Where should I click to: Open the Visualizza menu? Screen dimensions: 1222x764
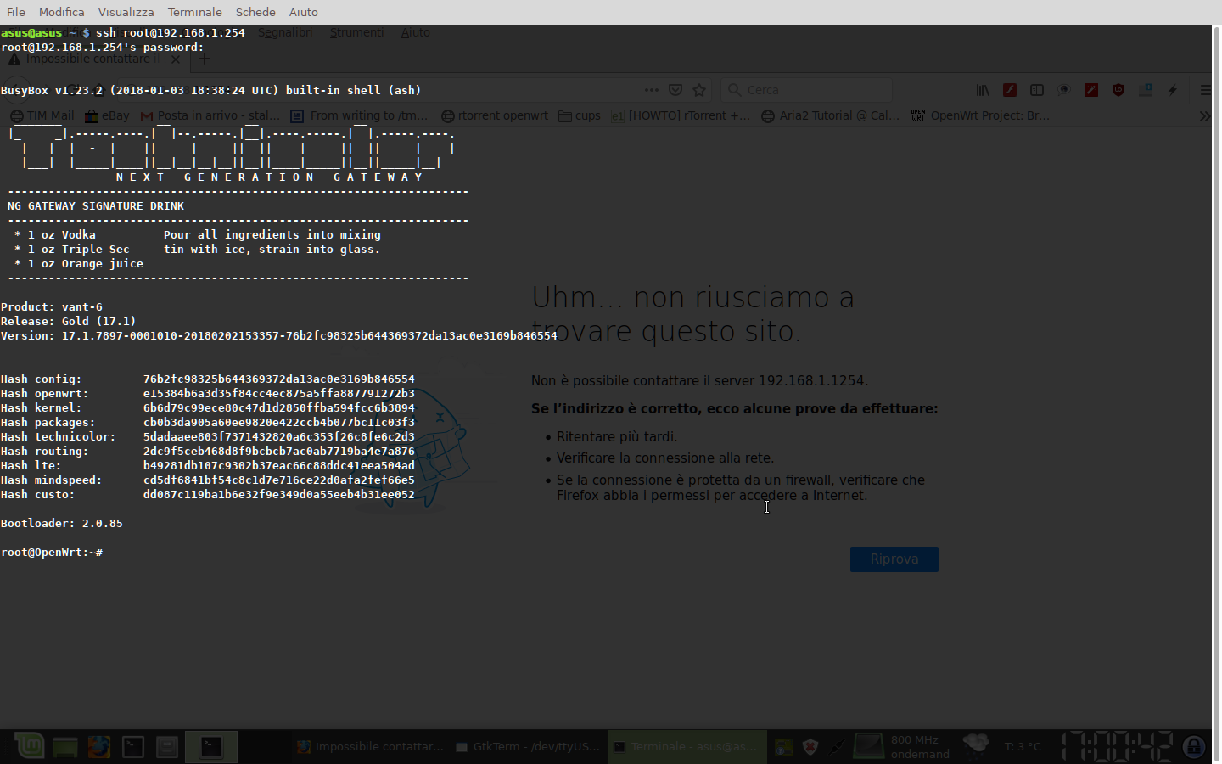click(126, 12)
